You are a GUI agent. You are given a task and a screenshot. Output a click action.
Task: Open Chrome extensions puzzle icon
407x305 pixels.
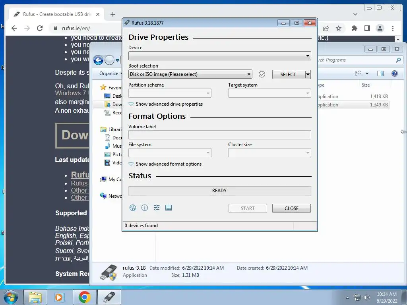[354, 28]
